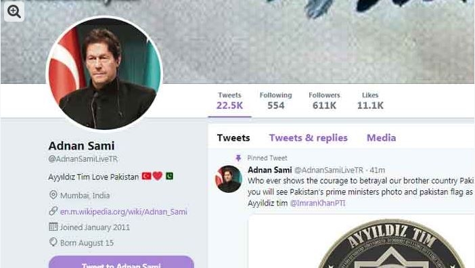Screen dimensions: 475x268
Task: Click the Turkish flag emoji in bio
Action: [147, 176]
